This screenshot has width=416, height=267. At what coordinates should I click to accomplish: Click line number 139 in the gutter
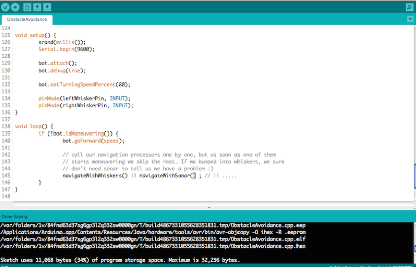[x=6, y=133]
